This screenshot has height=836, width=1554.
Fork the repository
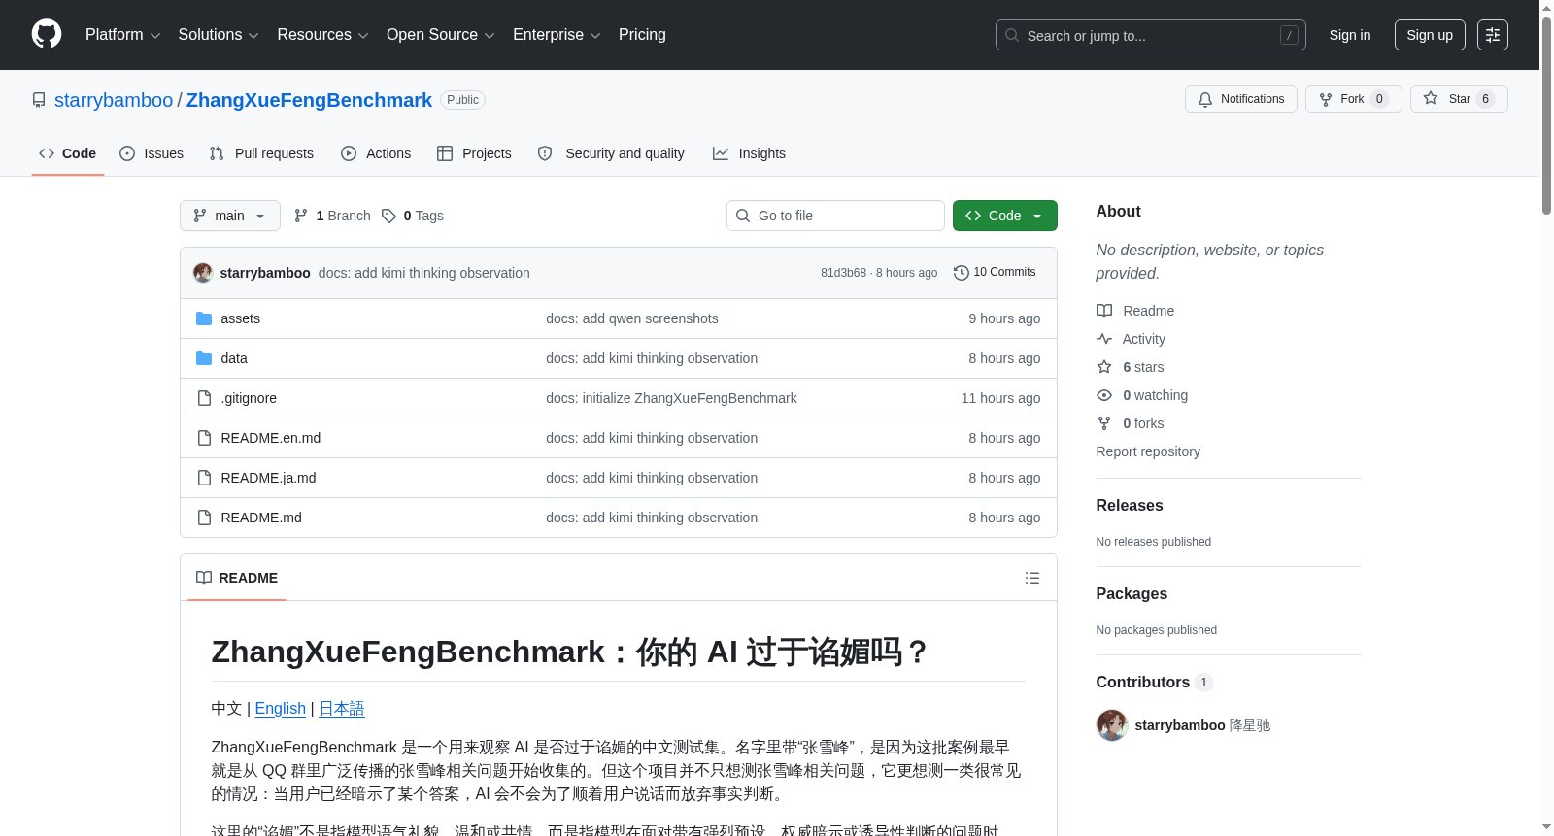pyautogui.click(x=1353, y=99)
